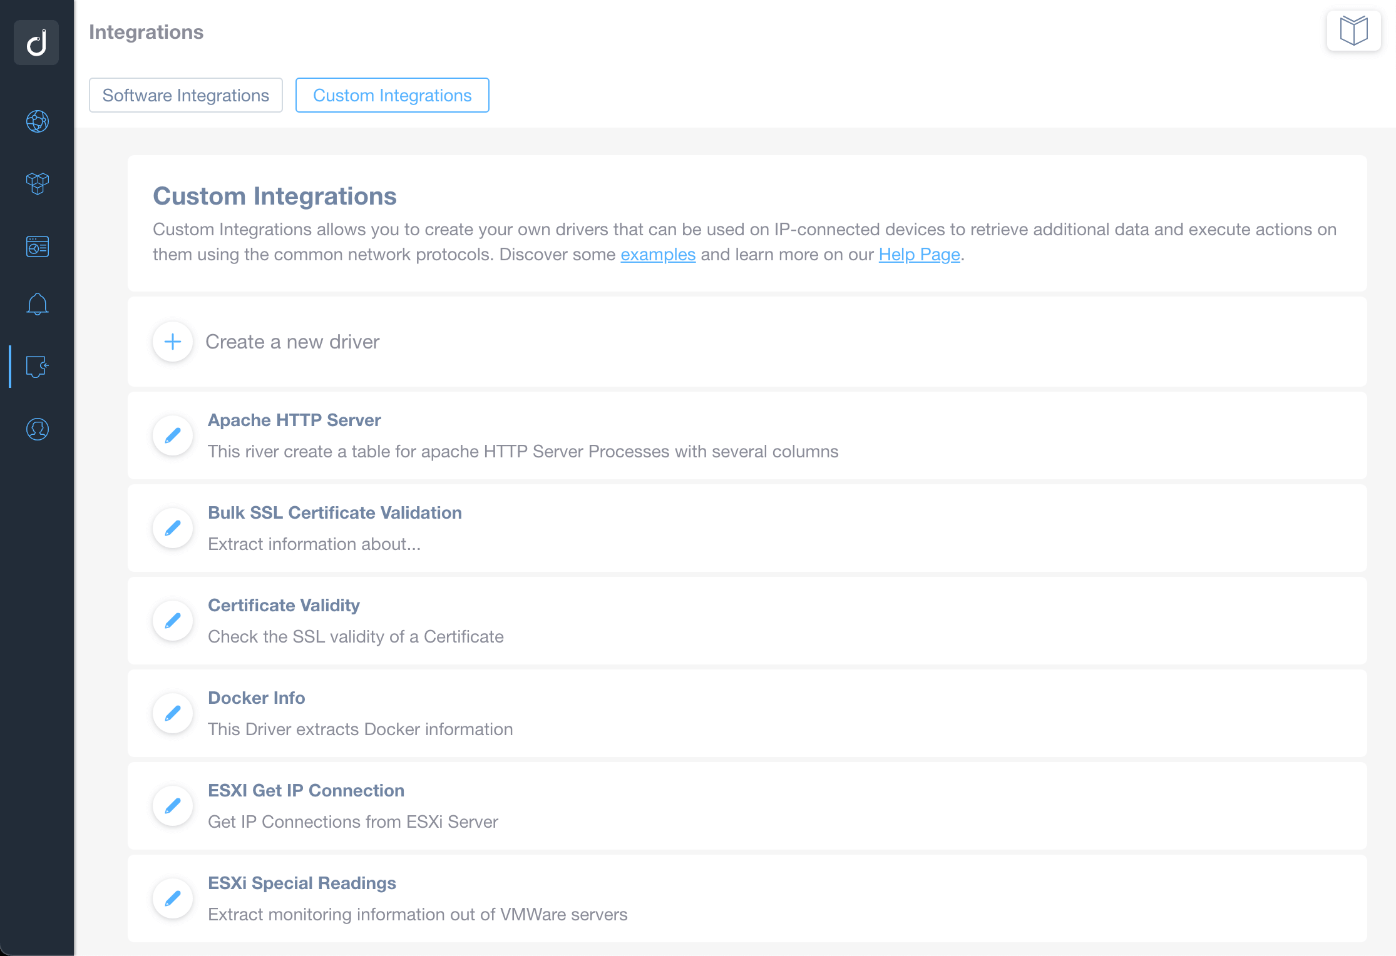
Task: Click 'Get IP Connections from ESXi Server' text
Action: (x=353, y=821)
